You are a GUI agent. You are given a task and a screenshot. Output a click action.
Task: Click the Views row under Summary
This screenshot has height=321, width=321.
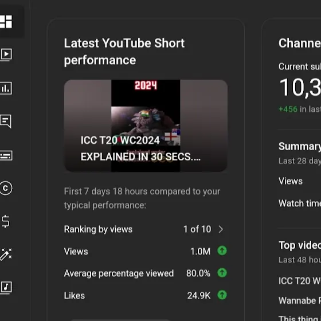click(300, 181)
